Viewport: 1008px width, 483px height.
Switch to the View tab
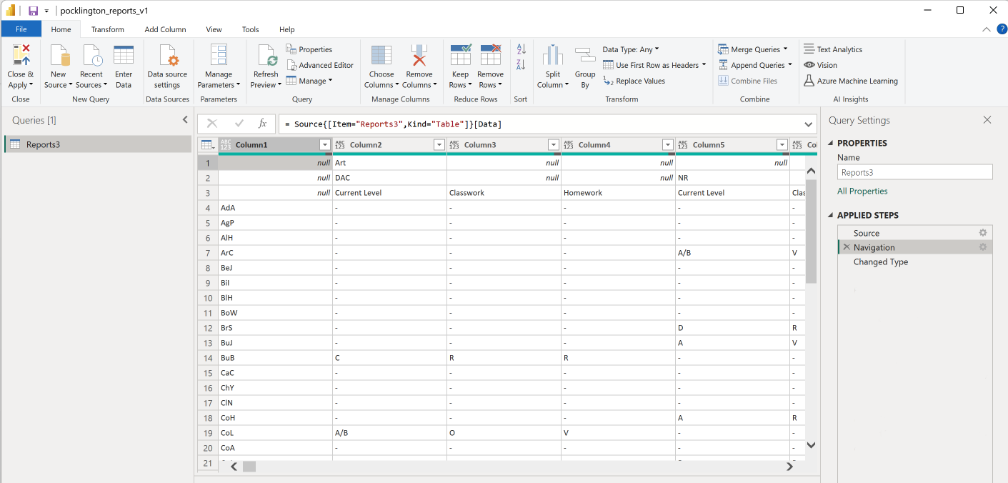pyautogui.click(x=214, y=29)
